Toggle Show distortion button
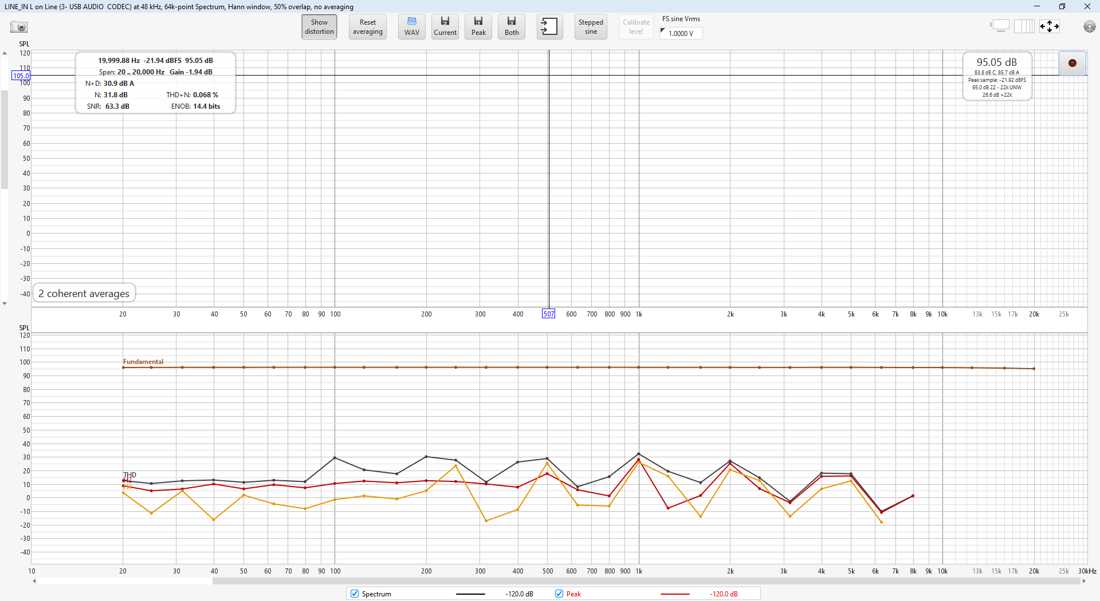 pos(319,26)
